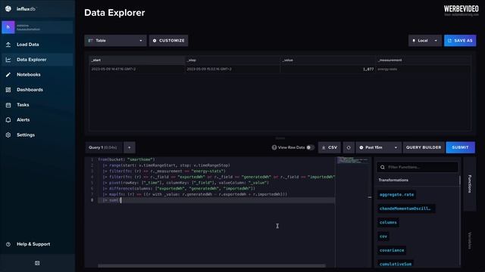The image size is (485, 272).
Task: Insert the columns function
Action: [388, 222]
